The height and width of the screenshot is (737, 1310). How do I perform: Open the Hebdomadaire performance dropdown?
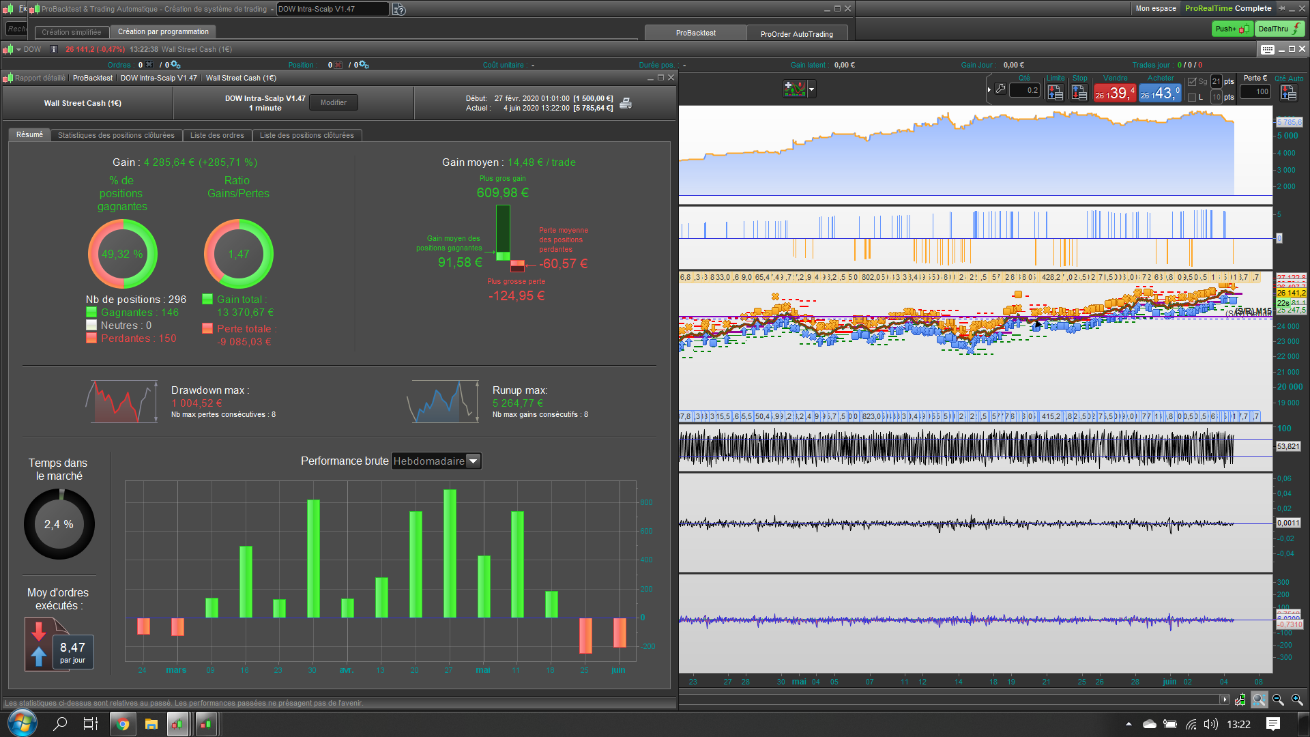tap(473, 461)
